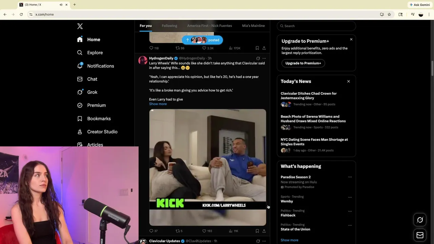Open HydrogenDaily profile avatar
This screenshot has height=244, width=434.
(143, 60)
